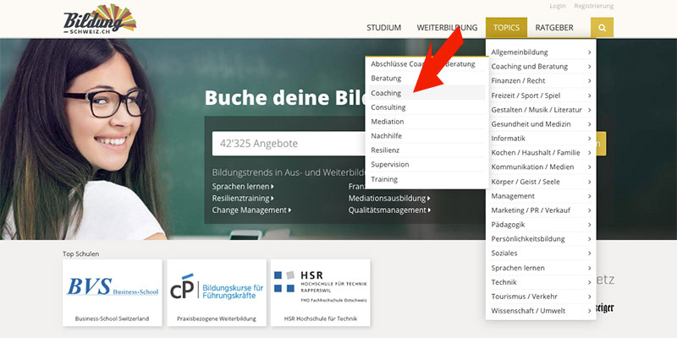Open the RATGEBER menu item
Screen dimensions: 677x338
(x=554, y=27)
